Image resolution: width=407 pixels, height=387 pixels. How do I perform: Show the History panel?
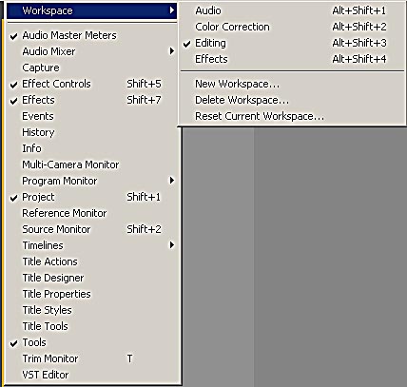[x=92, y=132]
